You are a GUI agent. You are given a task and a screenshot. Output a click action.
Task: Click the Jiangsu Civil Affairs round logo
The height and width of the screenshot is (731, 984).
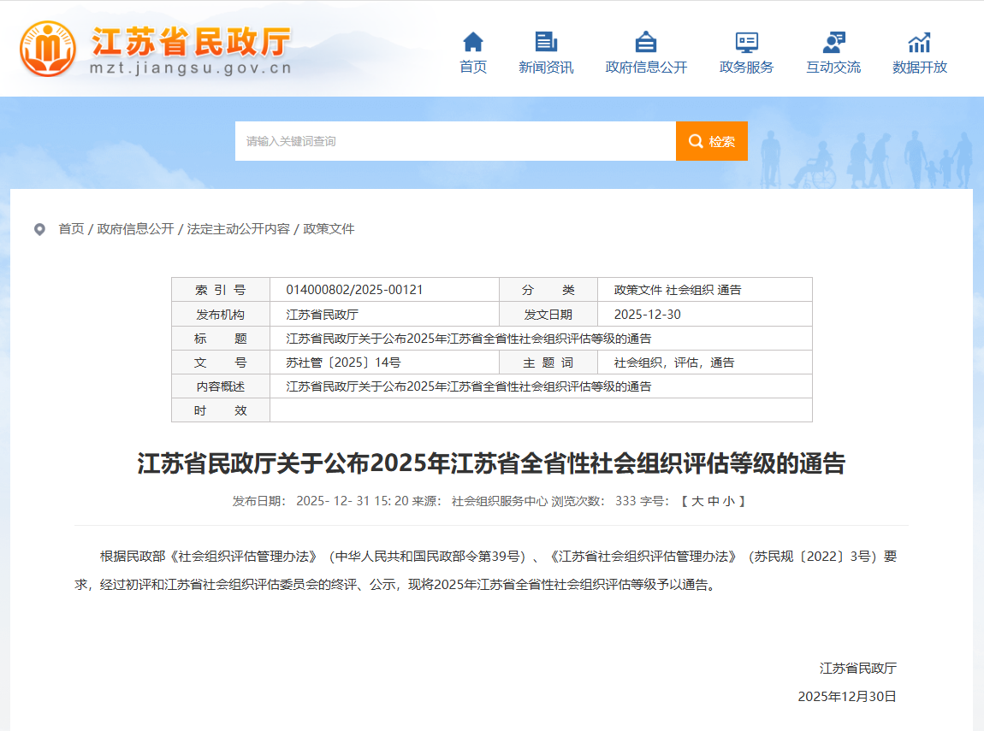(x=48, y=49)
